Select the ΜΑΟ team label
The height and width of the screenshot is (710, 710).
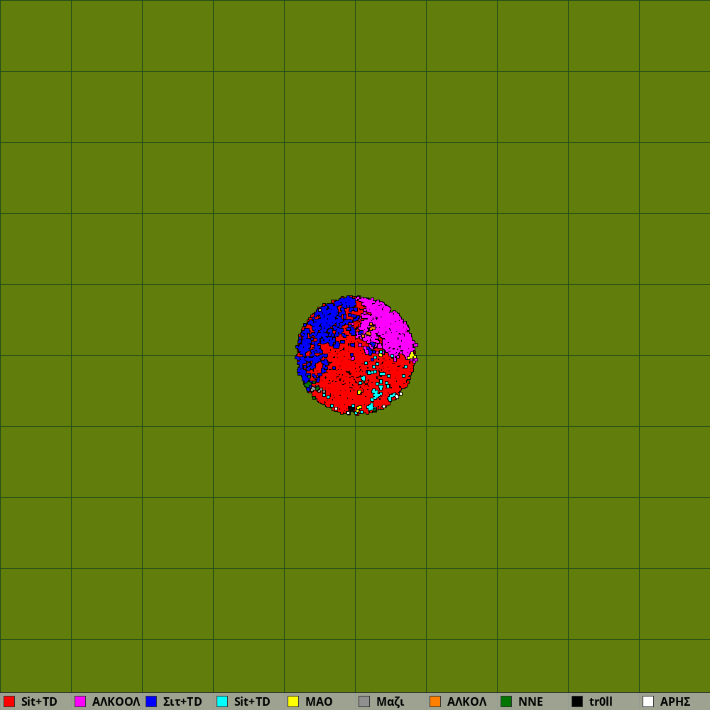pyautogui.click(x=319, y=701)
